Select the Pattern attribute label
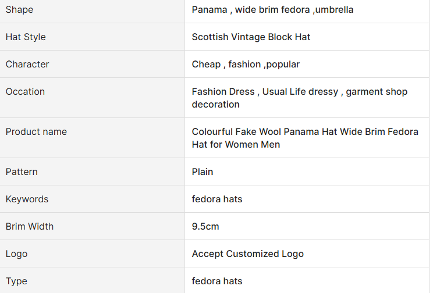The image size is (433, 293). pyautogui.click(x=22, y=171)
